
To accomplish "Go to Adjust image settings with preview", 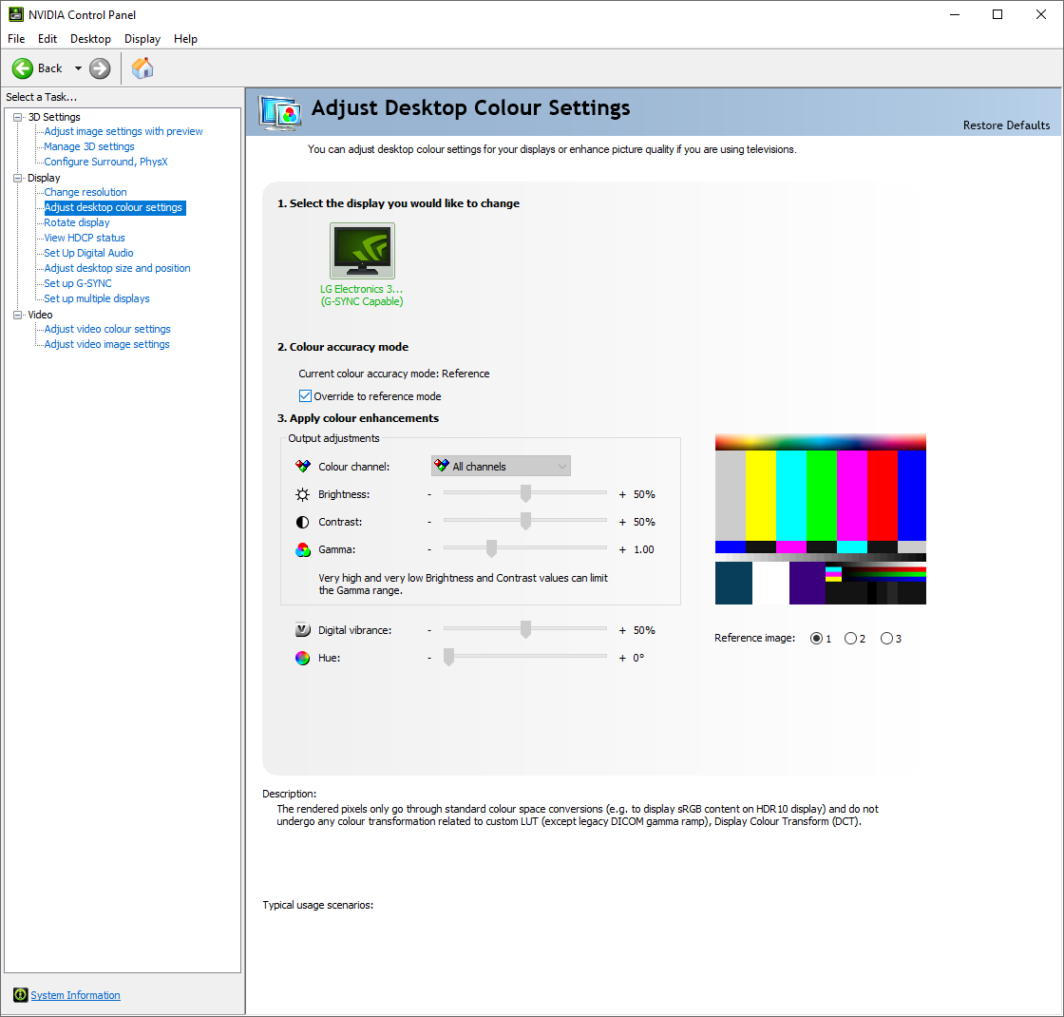I will 123,131.
